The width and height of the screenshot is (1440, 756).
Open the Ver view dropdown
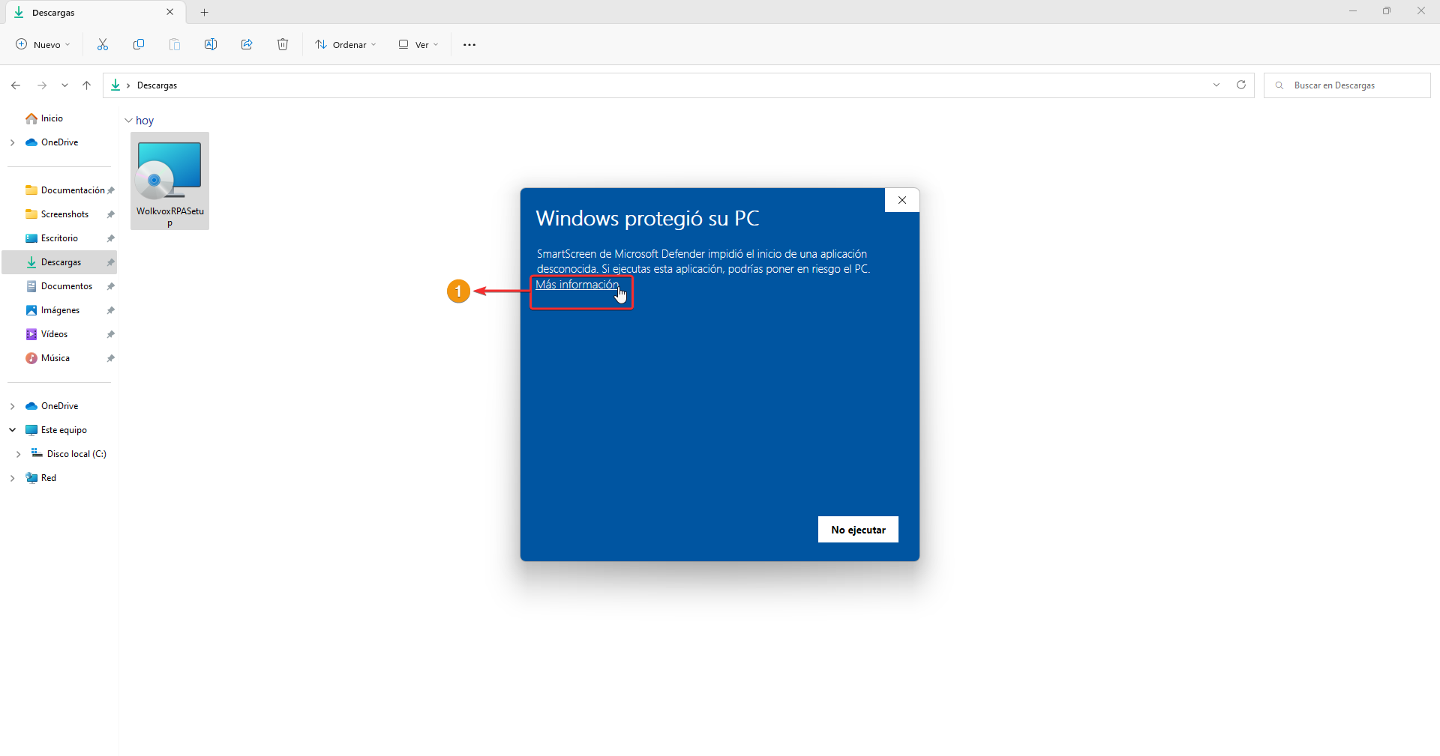tap(418, 45)
